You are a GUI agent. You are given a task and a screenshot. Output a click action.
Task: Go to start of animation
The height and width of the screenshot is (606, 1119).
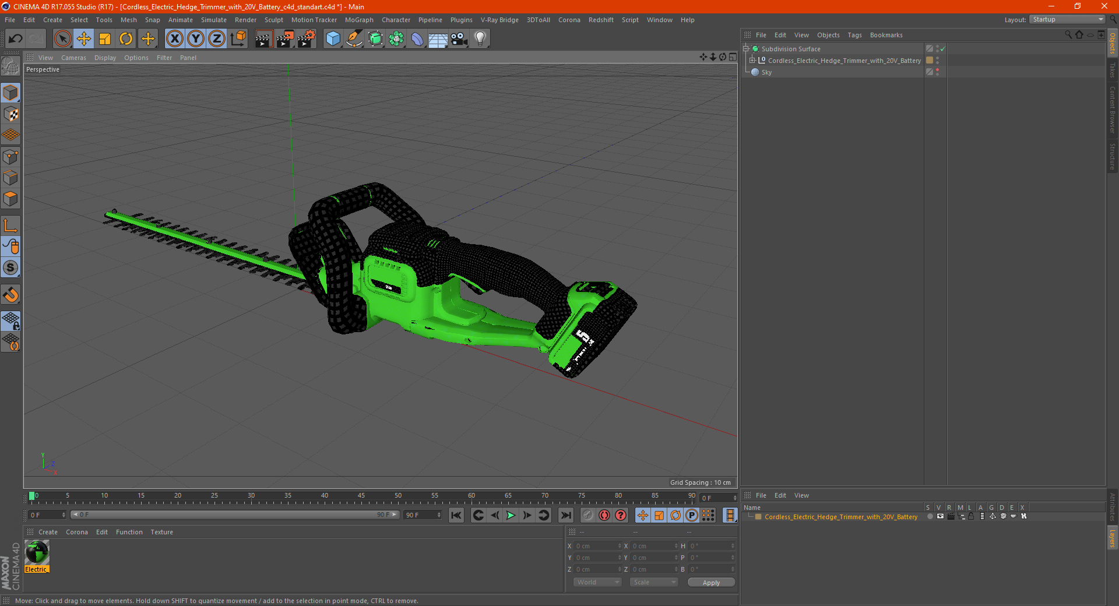click(x=456, y=515)
